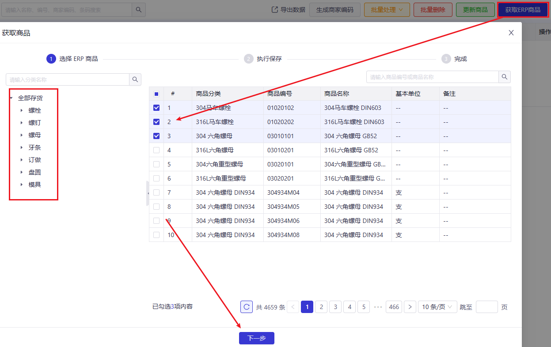Click the 批量删除 button
Viewport: 551px width, 347px height.
(433, 10)
